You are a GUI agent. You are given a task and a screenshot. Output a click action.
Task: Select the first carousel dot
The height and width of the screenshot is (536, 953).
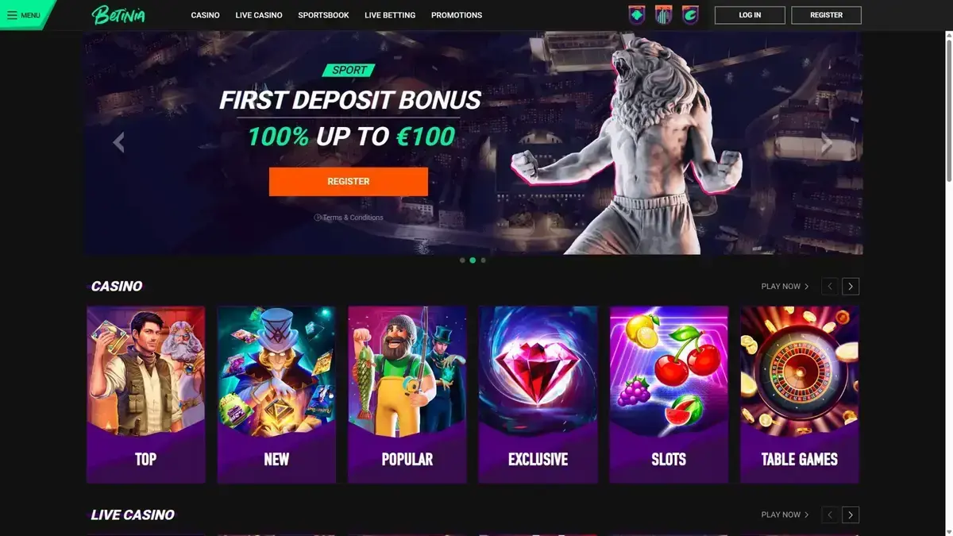(x=462, y=260)
